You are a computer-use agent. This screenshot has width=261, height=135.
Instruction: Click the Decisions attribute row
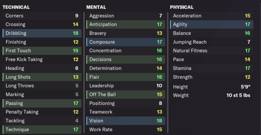pos(126,60)
